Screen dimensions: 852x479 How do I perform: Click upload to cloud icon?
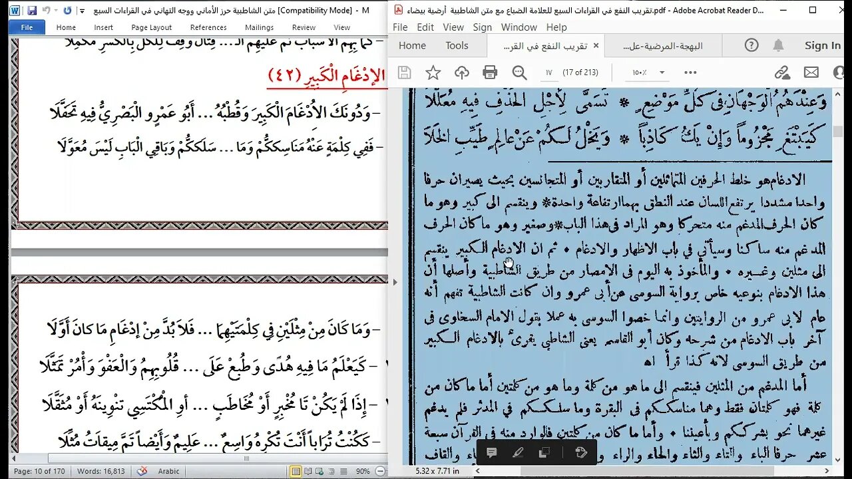(462, 73)
